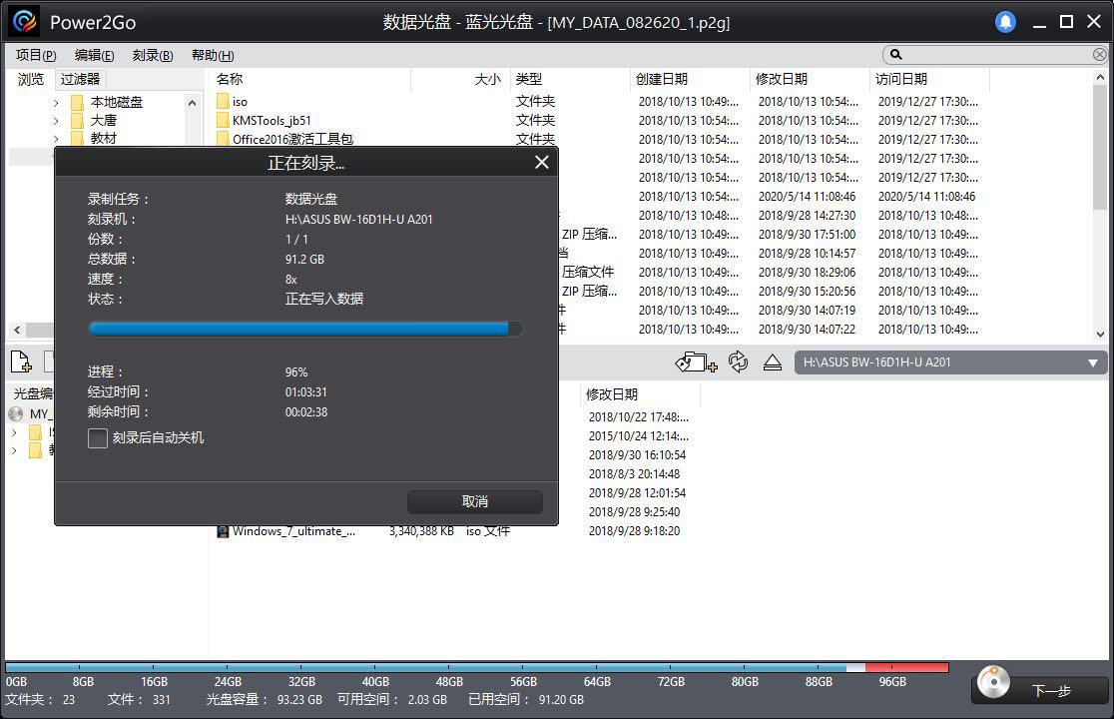Click the file list scroll down arrow

(x=1100, y=334)
